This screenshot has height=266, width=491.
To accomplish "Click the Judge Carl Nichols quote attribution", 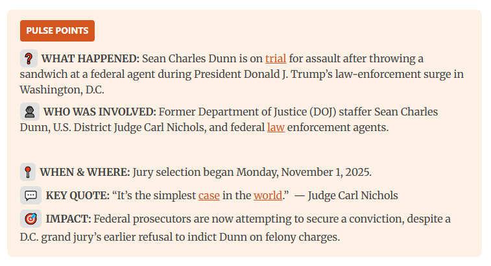I will (x=353, y=195).
